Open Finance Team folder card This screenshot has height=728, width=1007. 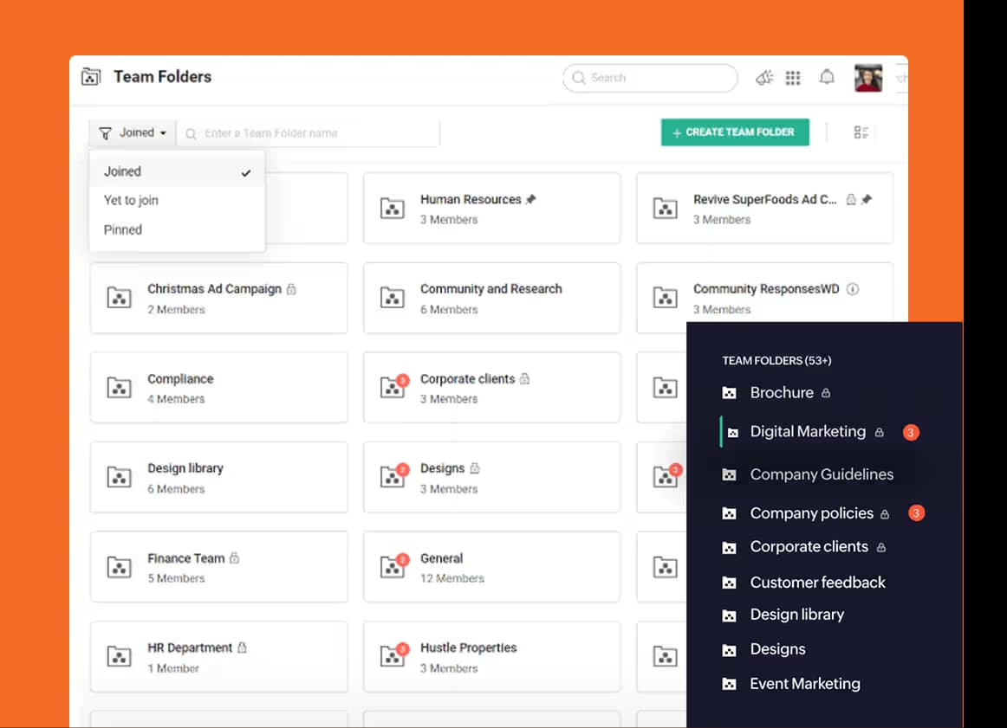point(219,566)
